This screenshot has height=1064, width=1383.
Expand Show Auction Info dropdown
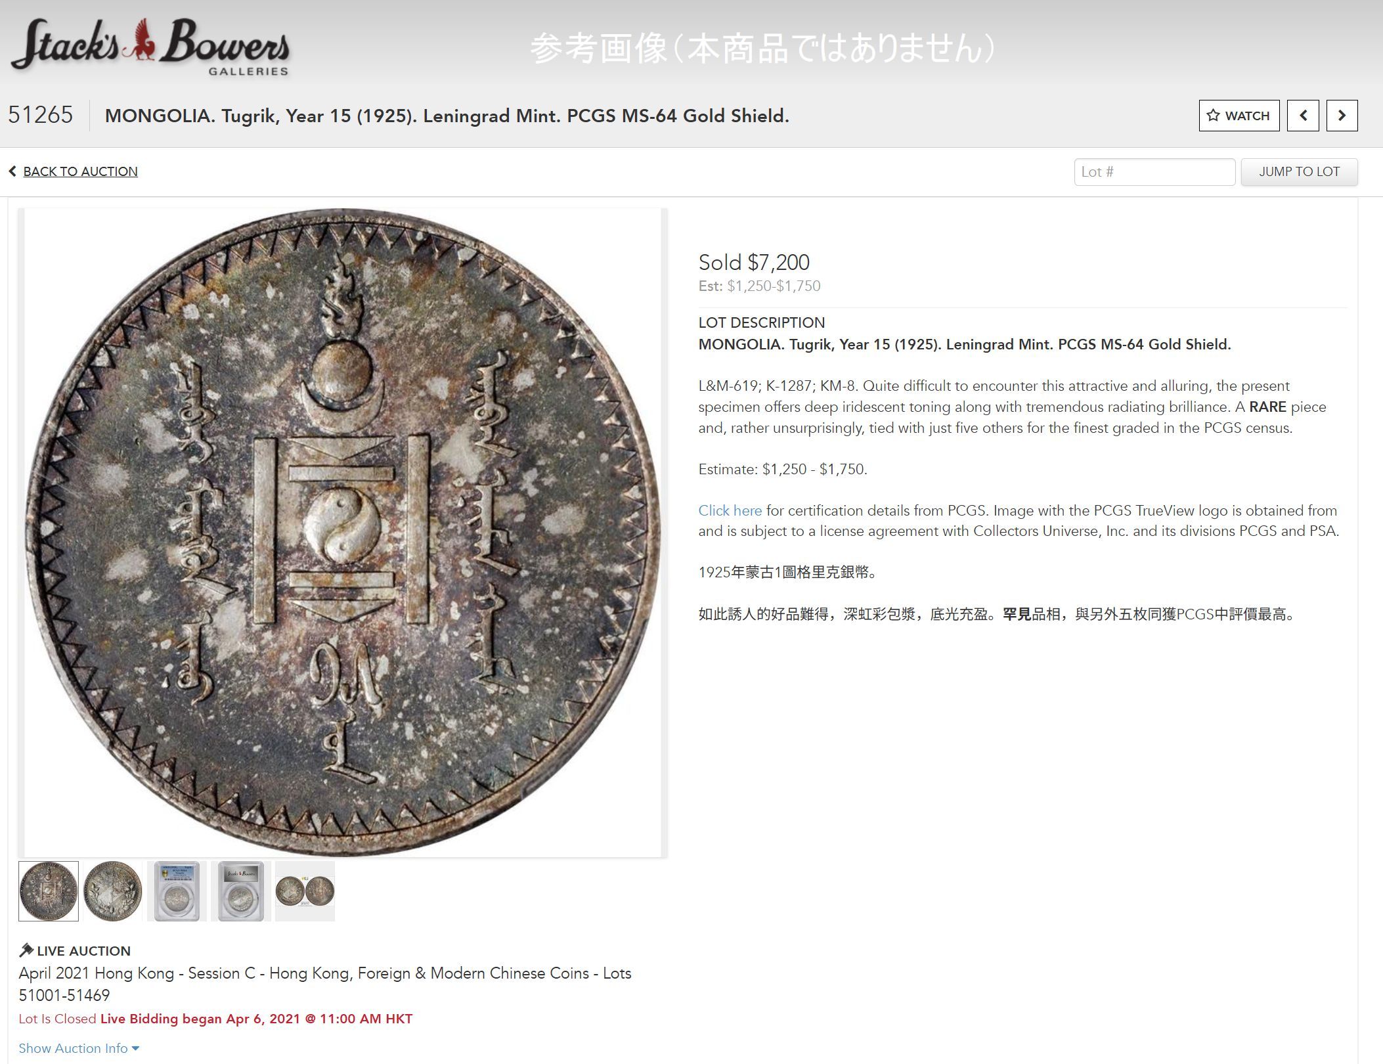pyautogui.click(x=79, y=1048)
